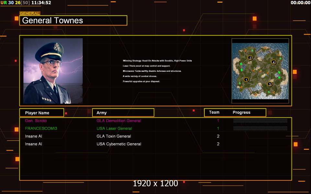Image resolution: width=311 pixels, height=194 pixels.
Task: Click the General Townes title box
Action: [73, 20]
